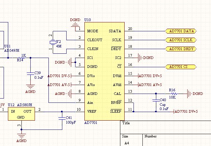211x146 pixels.
Task: Select the AD7701 AV+5 power port
Action: (x=150, y=85)
